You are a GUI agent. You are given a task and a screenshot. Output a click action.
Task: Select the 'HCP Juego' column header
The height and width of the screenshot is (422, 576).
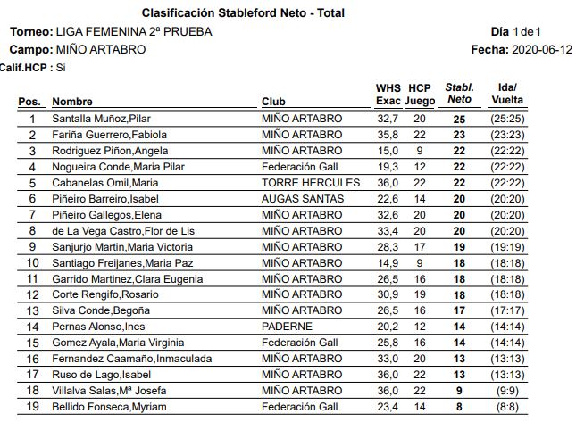420,95
